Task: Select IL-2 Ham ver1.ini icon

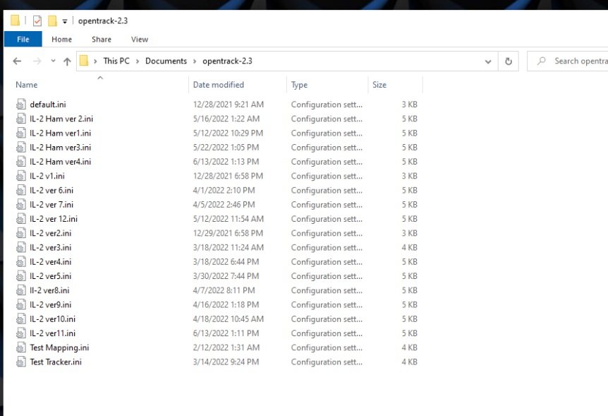Action: (x=21, y=133)
